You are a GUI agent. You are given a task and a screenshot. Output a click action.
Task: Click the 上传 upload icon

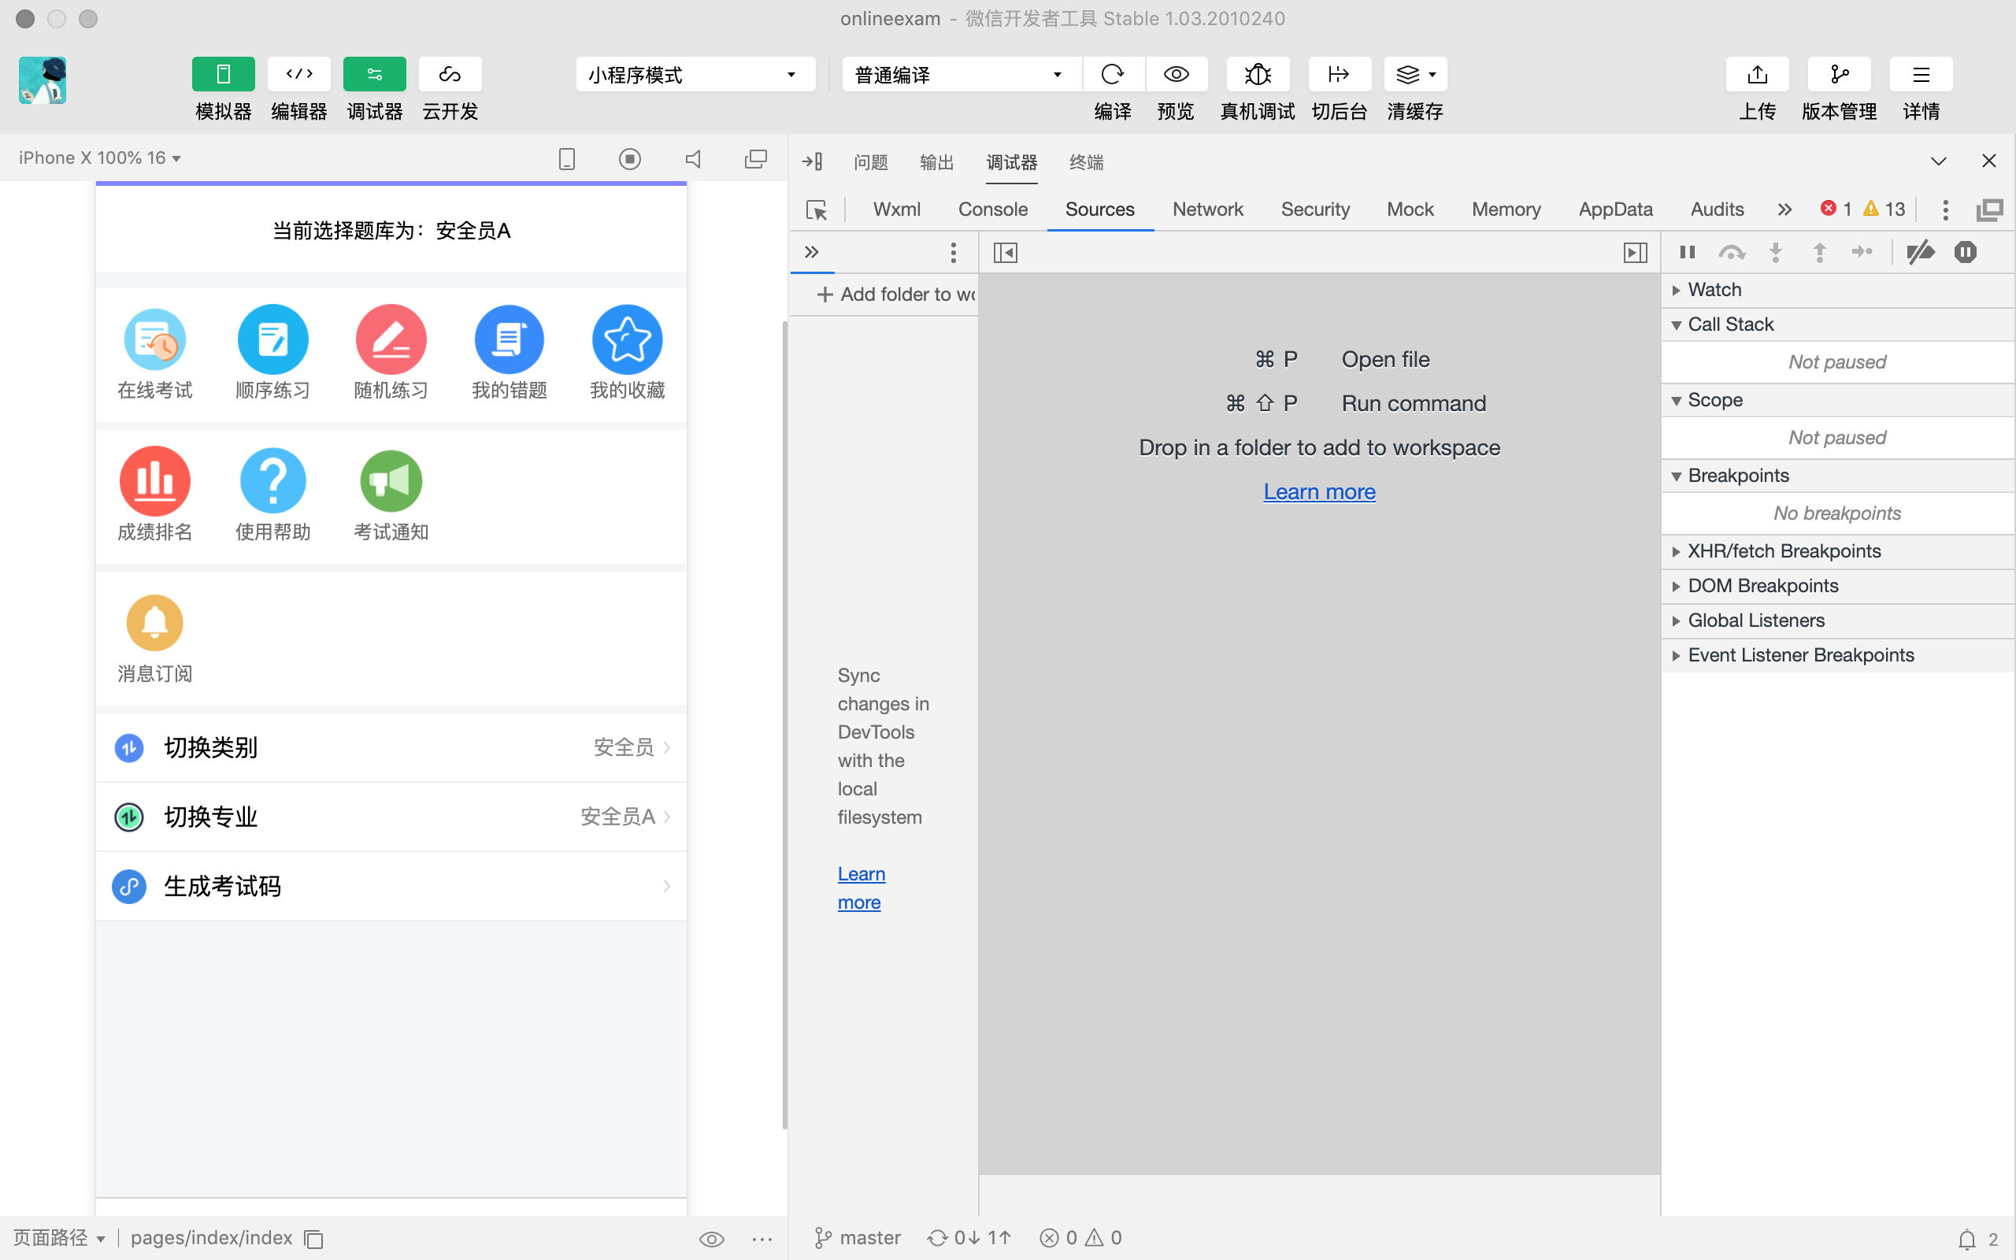[x=1757, y=74]
